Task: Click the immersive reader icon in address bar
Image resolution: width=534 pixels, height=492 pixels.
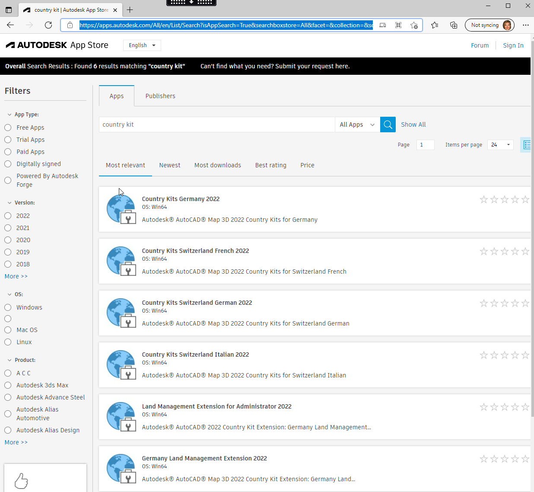Action: click(x=383, y=25)
